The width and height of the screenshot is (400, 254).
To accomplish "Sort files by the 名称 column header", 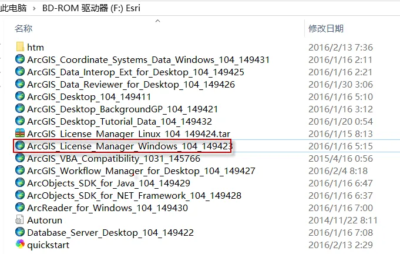I will coord(23,28).
